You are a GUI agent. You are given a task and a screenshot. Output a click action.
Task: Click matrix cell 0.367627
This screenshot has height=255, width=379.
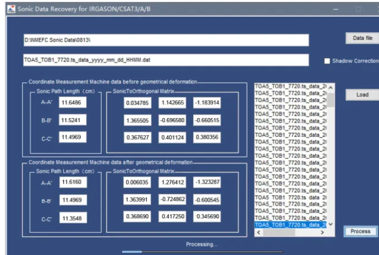[x=137, y=138]
